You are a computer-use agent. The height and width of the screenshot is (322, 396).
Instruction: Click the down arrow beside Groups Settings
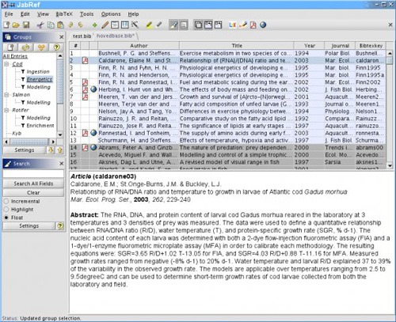[51, 150]
